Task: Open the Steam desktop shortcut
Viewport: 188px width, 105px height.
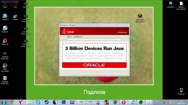Action: pos(15,17)
